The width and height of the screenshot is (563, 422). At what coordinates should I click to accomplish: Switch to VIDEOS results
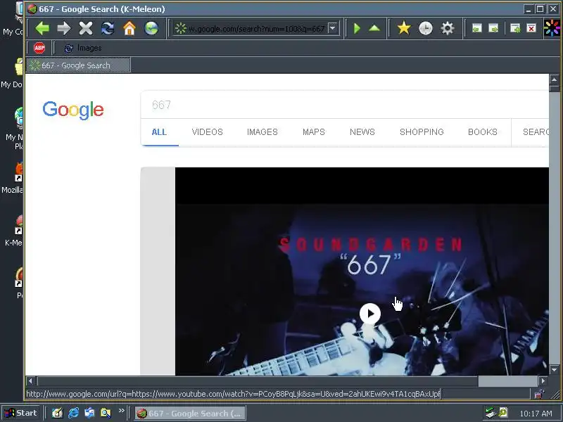pos(207,132)
